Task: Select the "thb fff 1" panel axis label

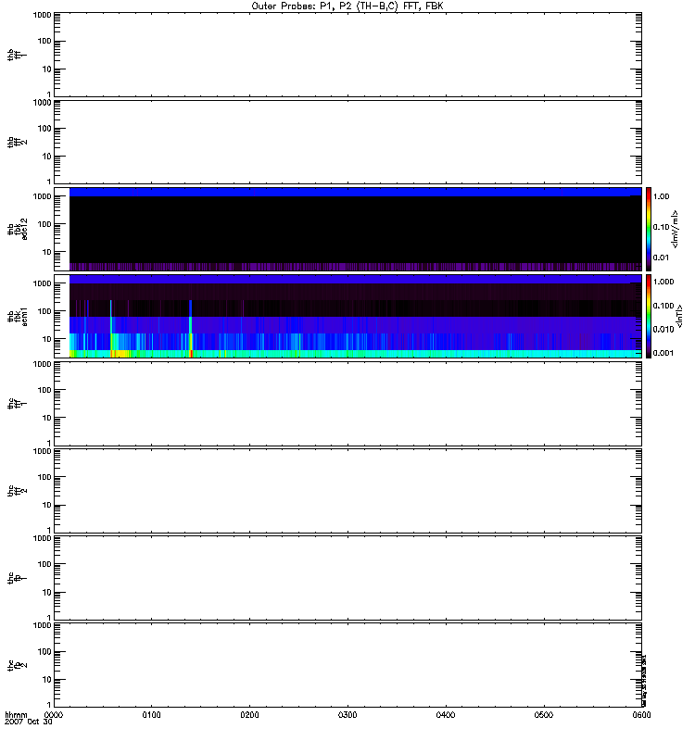Action: click(x=18, y=56)
